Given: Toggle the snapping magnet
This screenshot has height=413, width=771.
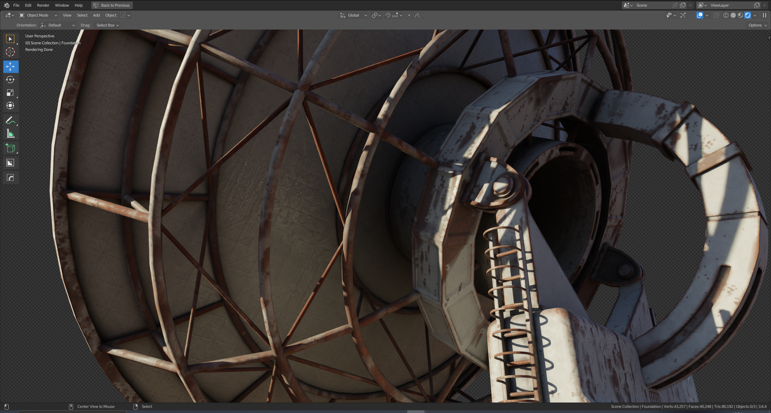Looking at the screenshot, I should click(388, 15).
